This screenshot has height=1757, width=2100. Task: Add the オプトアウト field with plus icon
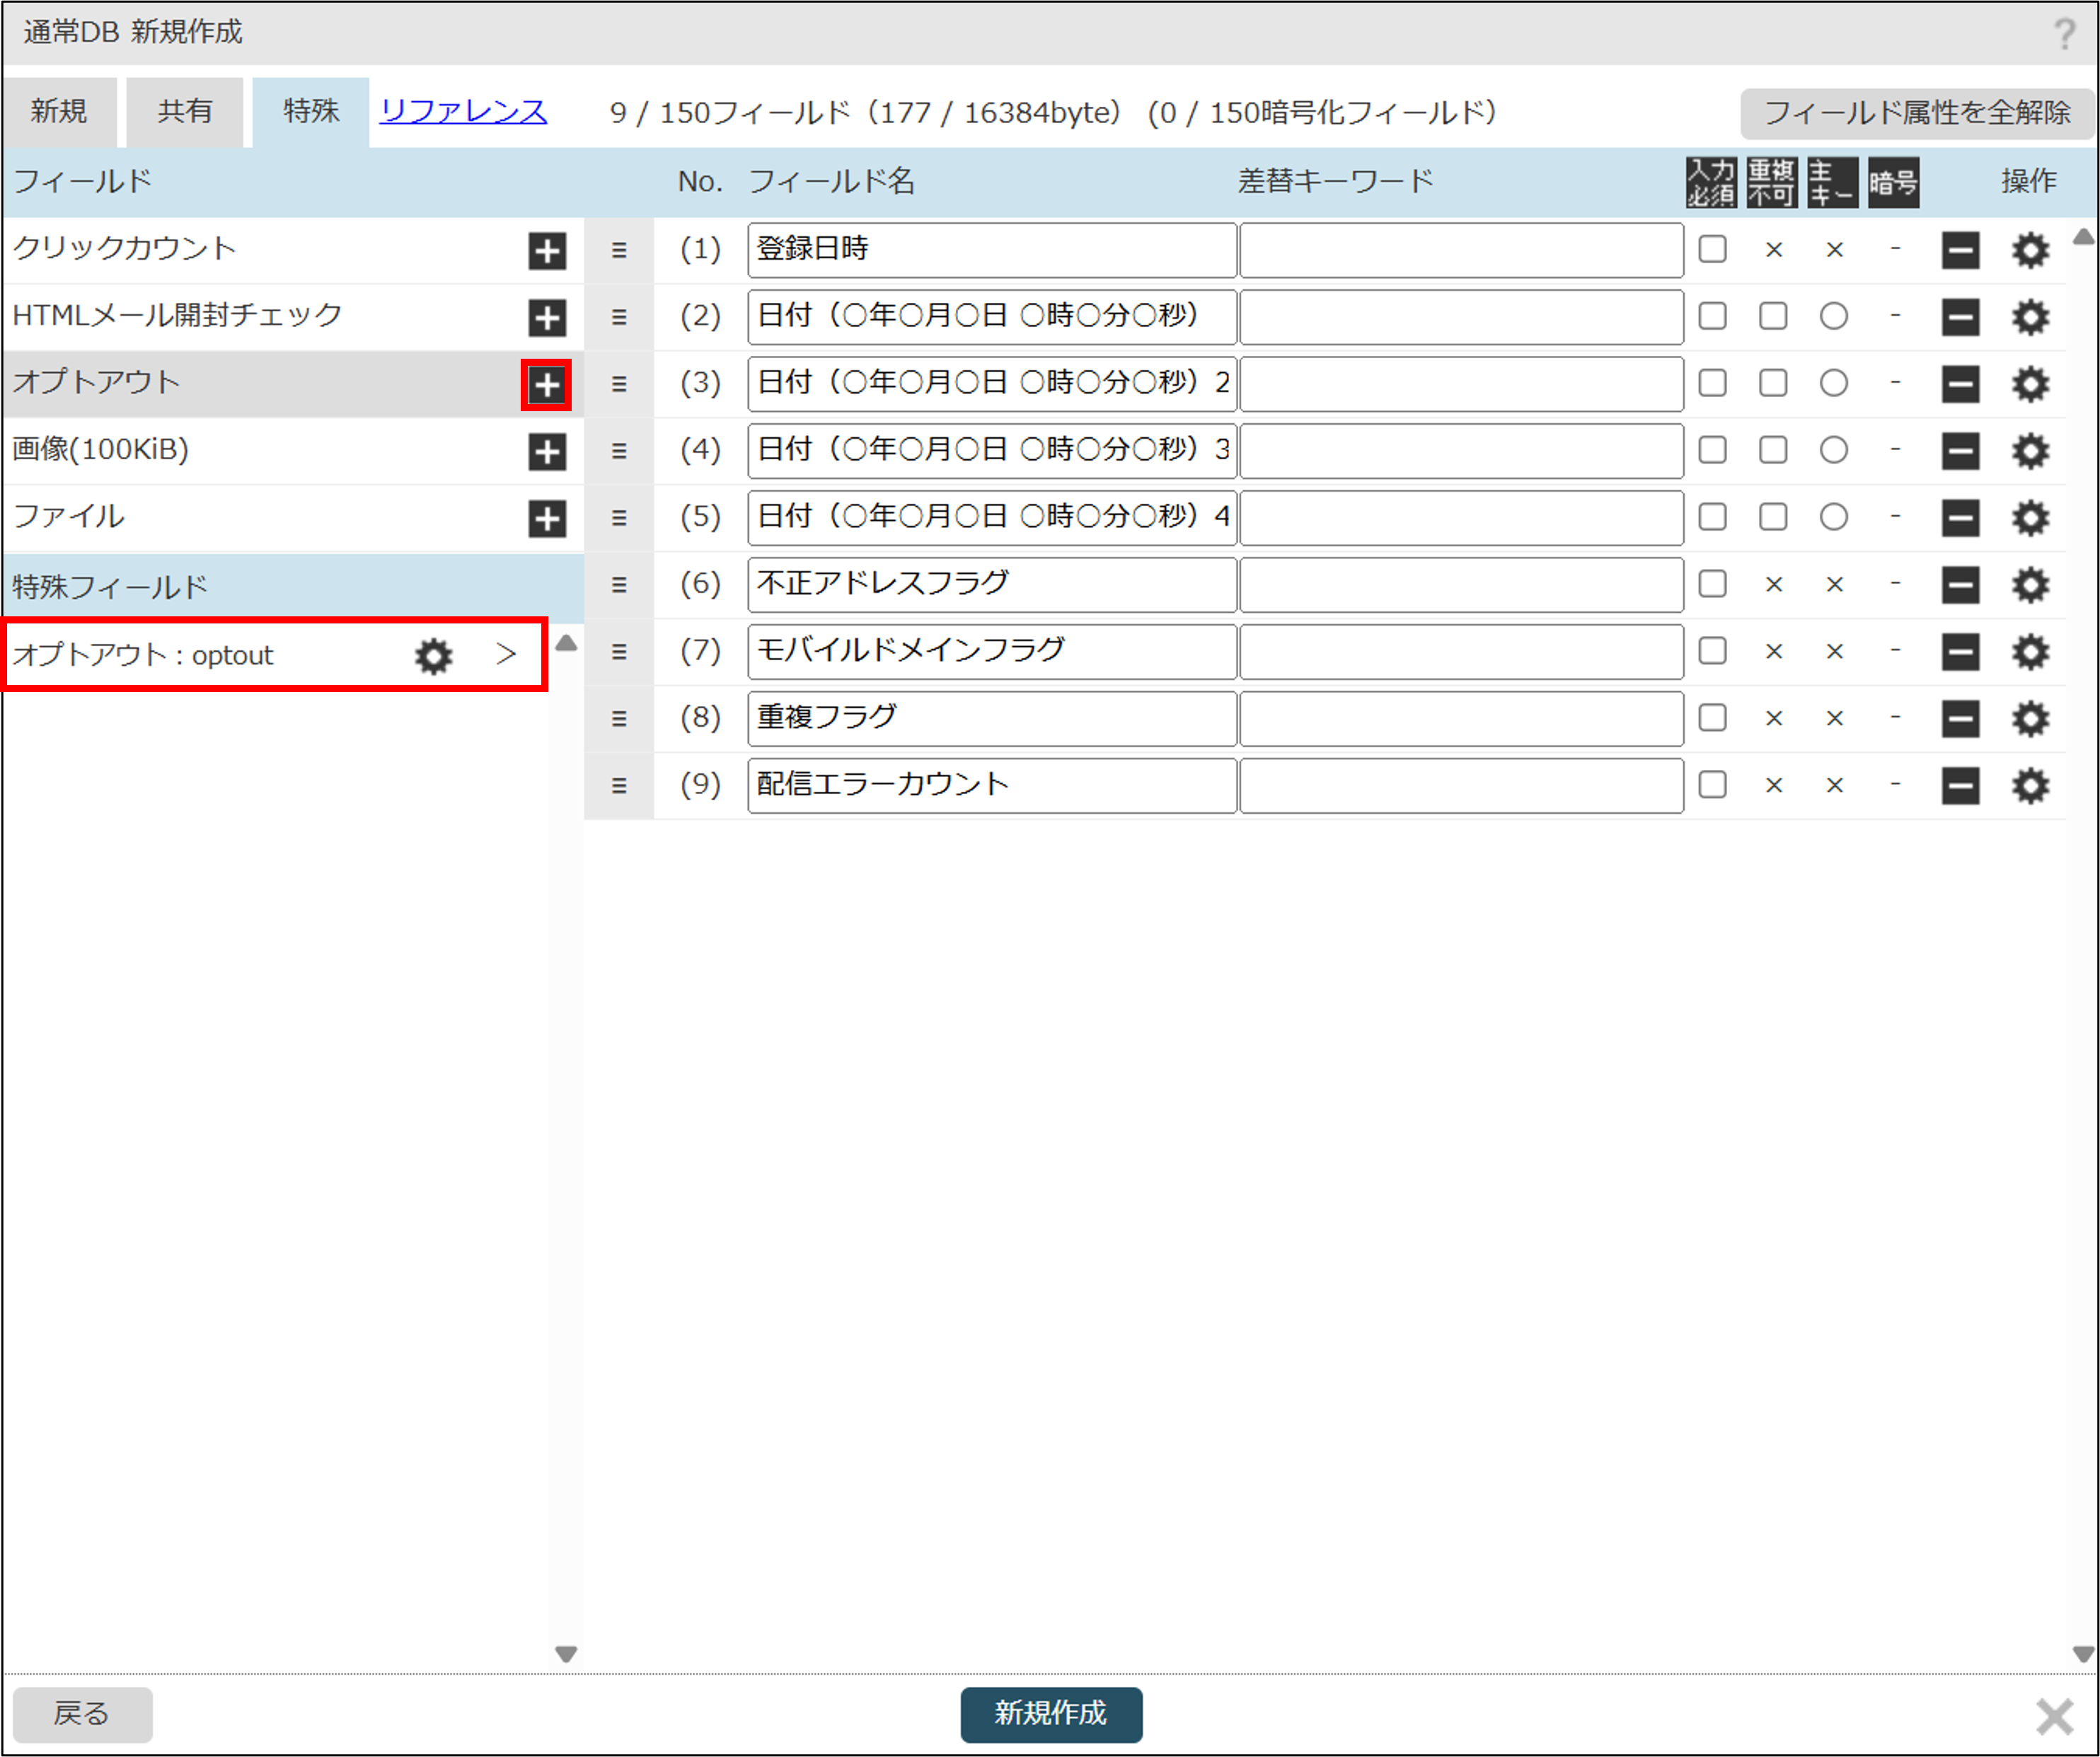point(546,385)
